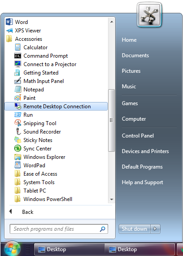This screenshot has height=256, width=183.
Task: Open Control Panel from right pane
Action: pyautogui.click(x=138, y=136)
